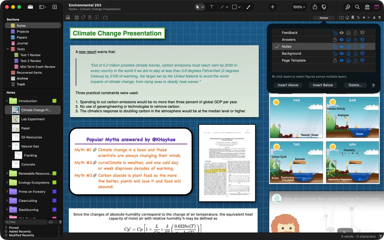Click Ecology Ecosystems green color swatch
This screenshot has width=384, height=240.
54,182
